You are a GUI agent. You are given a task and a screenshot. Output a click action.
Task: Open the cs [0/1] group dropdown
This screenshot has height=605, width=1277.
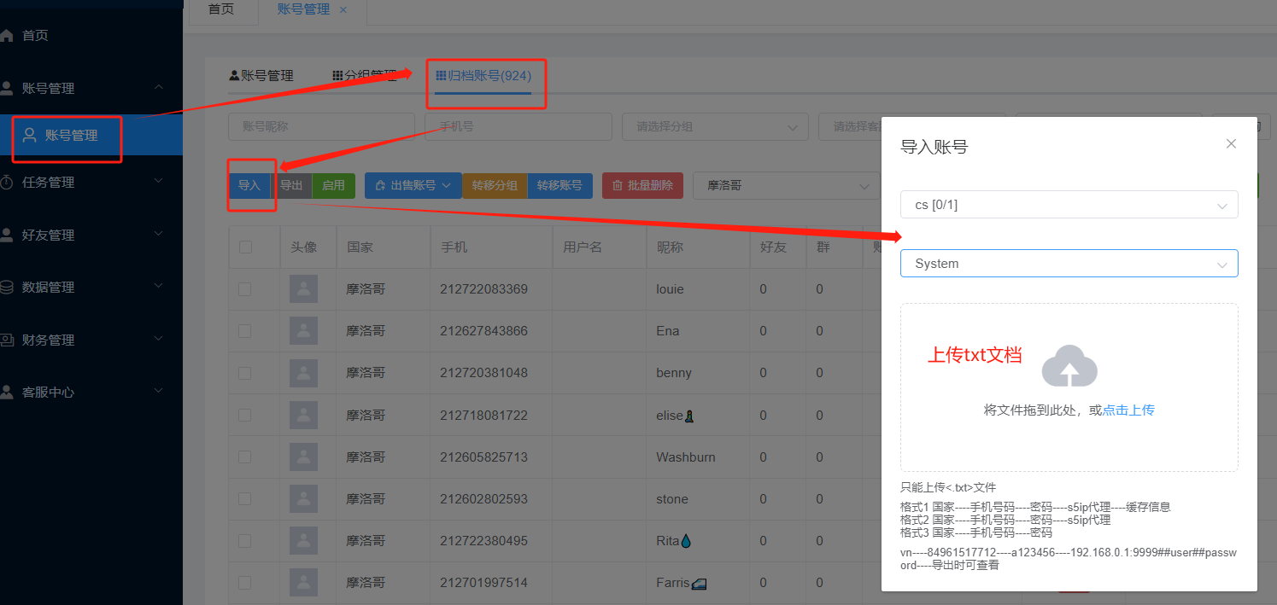1069,205
